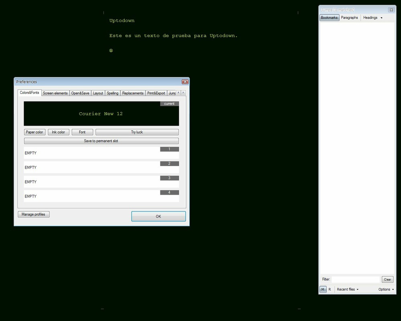The width and height of the screenshot is (401, 321).
Task: Close the Jumps panel
Action: tap(391, 10)
